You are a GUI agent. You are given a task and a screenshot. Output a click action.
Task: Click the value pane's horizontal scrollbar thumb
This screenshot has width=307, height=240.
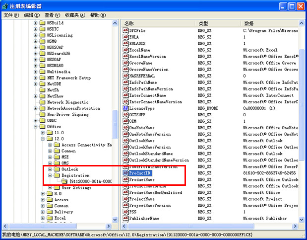click(x=191, y=226)
